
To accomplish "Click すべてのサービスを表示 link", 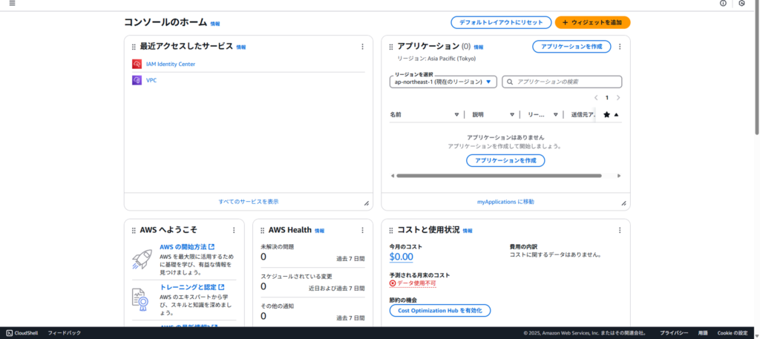I will tap(249, 202).
